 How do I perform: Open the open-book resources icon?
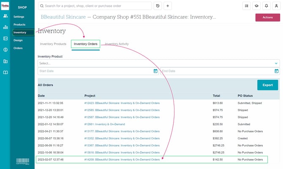pos(5,72)
